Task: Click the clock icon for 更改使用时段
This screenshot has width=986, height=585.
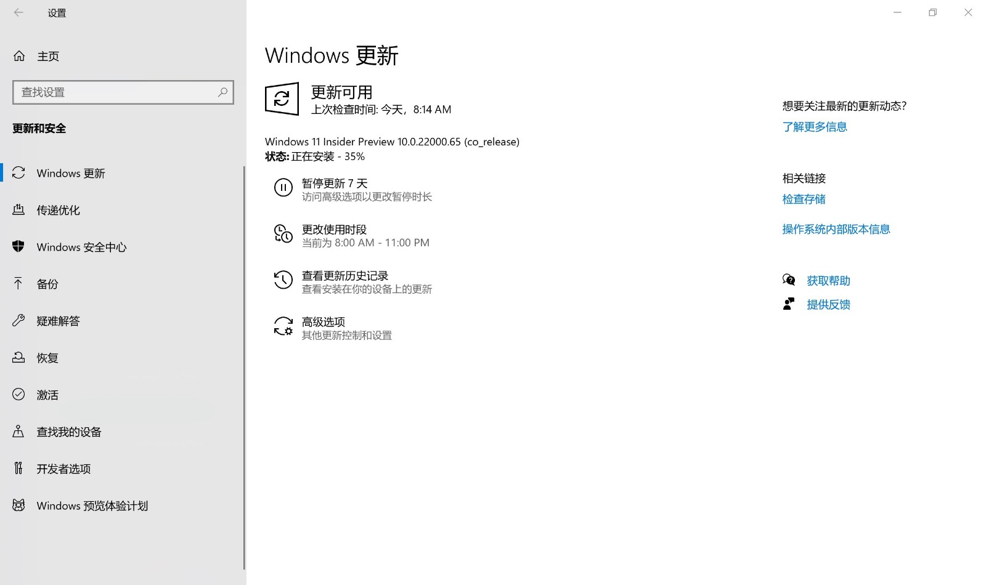Action: (283, 234)
